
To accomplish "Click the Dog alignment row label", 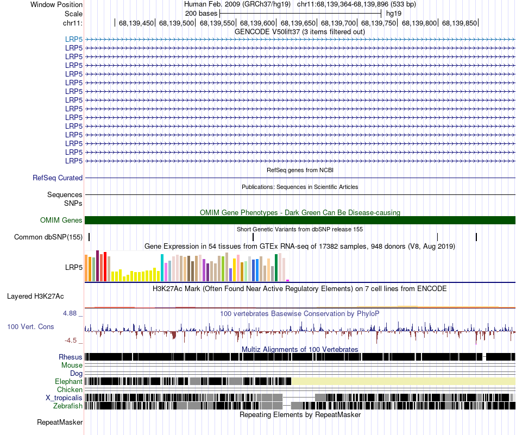I will click(77, 373).
